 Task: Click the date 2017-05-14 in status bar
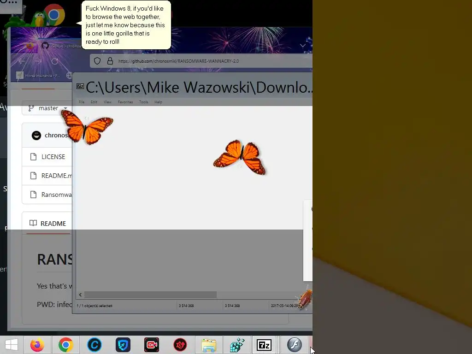[x=284, y=306]
